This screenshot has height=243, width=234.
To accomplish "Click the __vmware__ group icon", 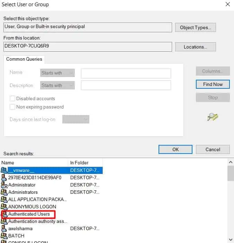I will point(4,170).
